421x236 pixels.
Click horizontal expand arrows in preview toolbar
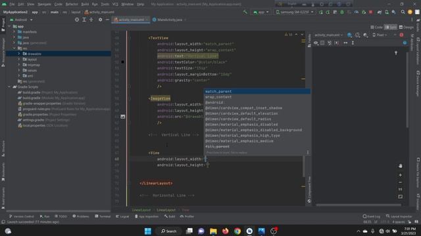point(345,43)
